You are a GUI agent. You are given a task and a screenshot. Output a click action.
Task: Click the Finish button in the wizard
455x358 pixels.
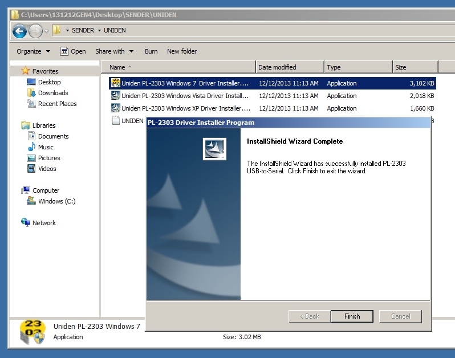click(352, 316)
